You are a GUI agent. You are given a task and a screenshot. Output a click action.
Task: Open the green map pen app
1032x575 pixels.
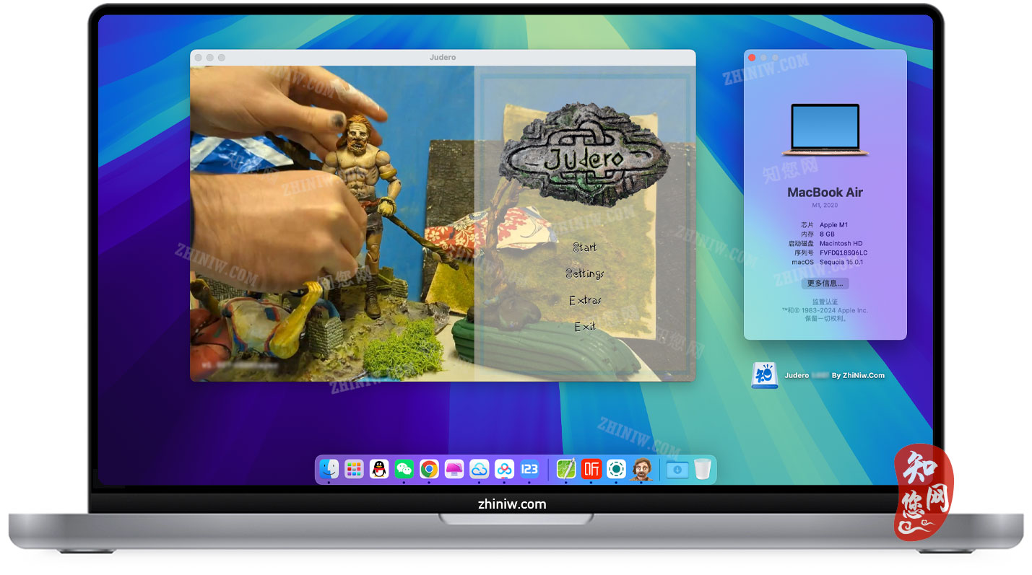pyautogui.click(x=566, y=469)
